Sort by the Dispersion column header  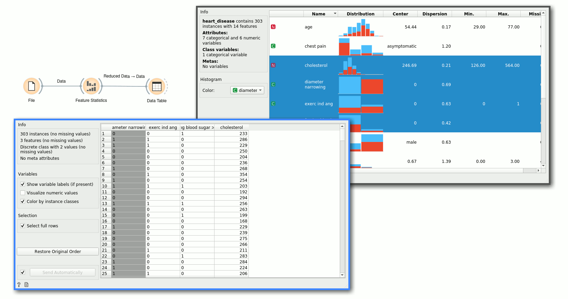click(434, 14)
